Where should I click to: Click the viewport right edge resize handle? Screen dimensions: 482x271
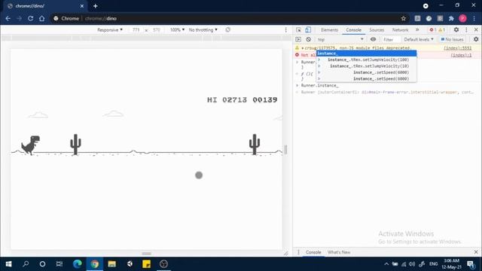pos(286,149)
